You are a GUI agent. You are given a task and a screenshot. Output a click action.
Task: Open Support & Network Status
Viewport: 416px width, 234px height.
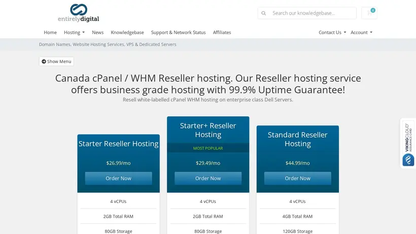pyautogui.click(x=178, y=32)
